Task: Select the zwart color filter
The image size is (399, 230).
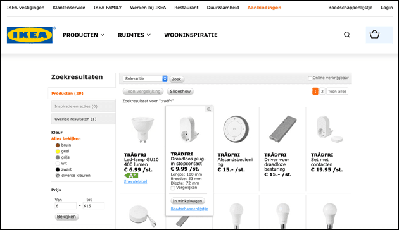Action: point(63,169)
